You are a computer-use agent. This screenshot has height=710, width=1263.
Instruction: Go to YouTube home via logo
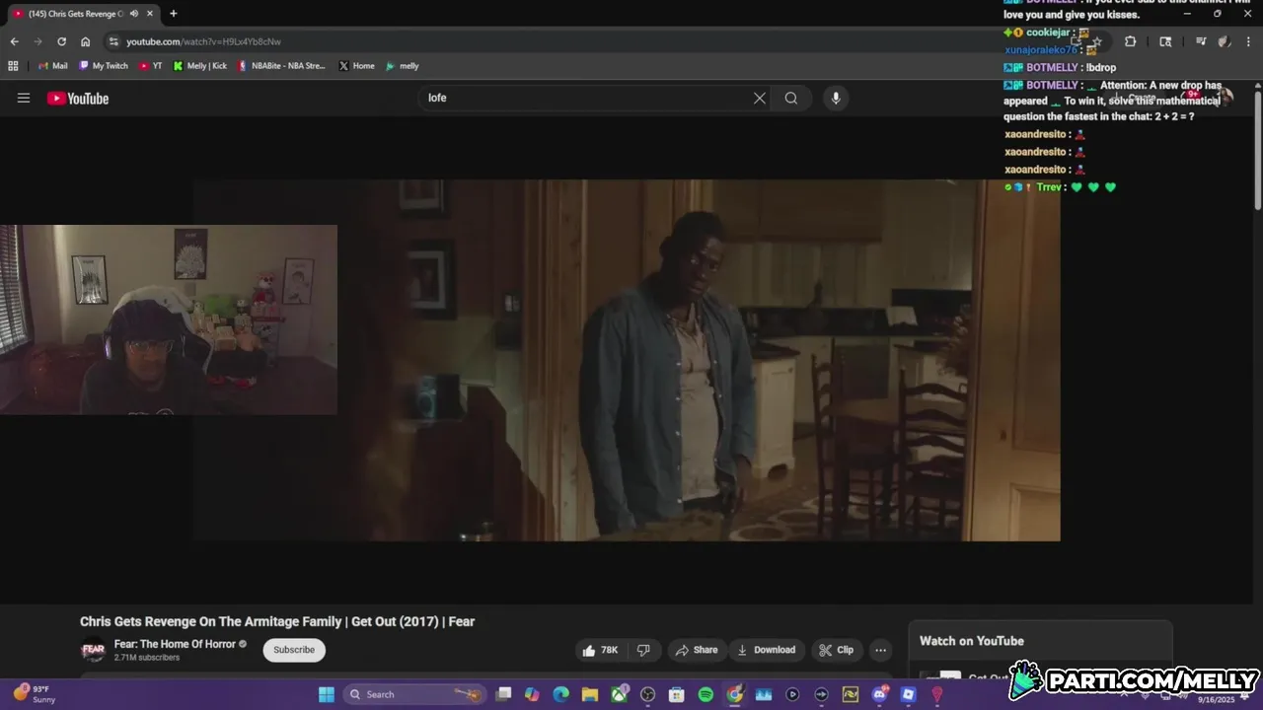(x=78, y=98)
